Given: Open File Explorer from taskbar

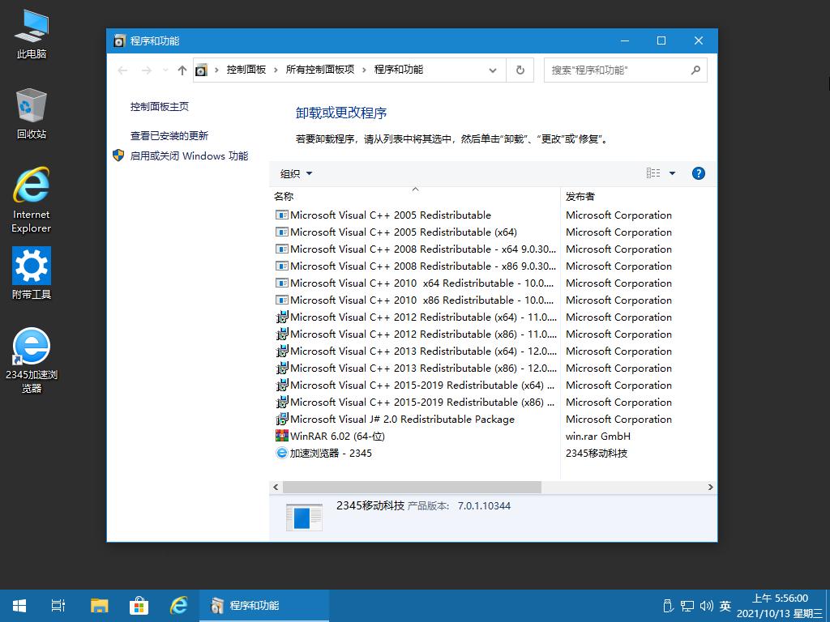Looking at the screenshot, I should [99, 606].
